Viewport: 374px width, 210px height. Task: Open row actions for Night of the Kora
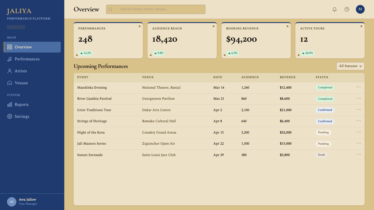(359, 132)
